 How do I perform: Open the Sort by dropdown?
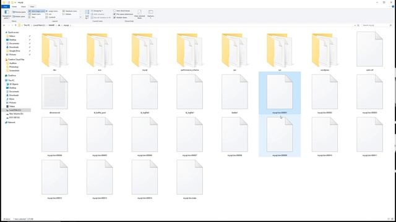coord(87,15)
